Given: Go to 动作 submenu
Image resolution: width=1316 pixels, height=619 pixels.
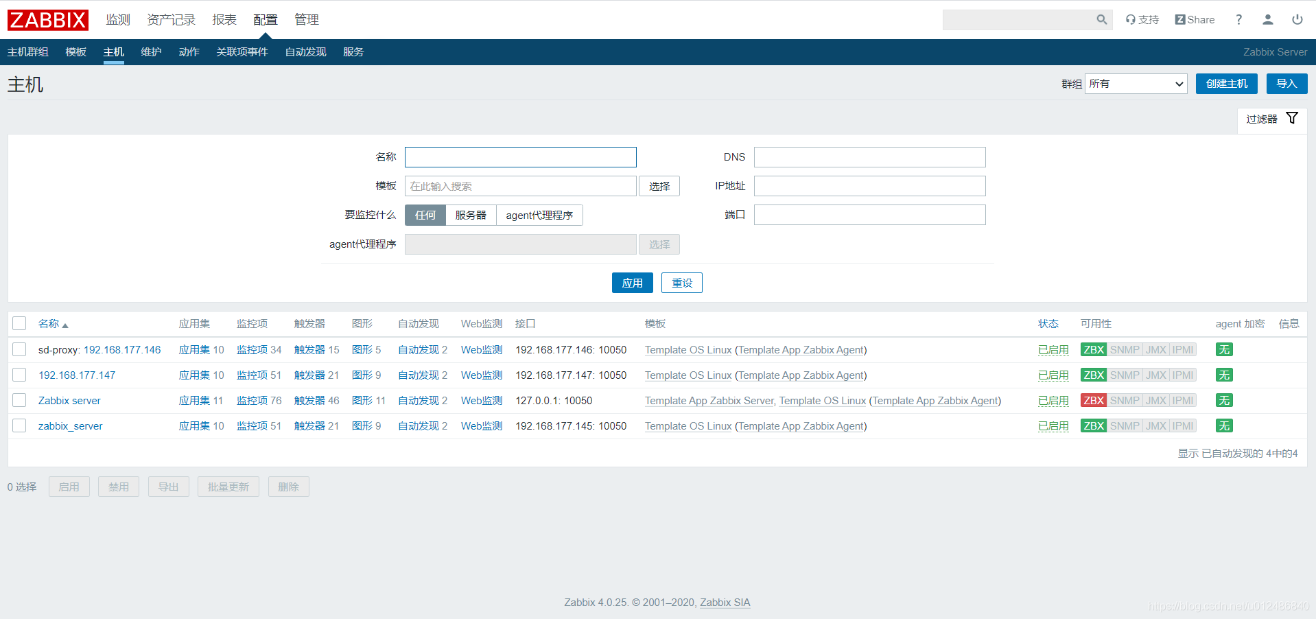Looking at the screenshot, I should coord(189,52).
